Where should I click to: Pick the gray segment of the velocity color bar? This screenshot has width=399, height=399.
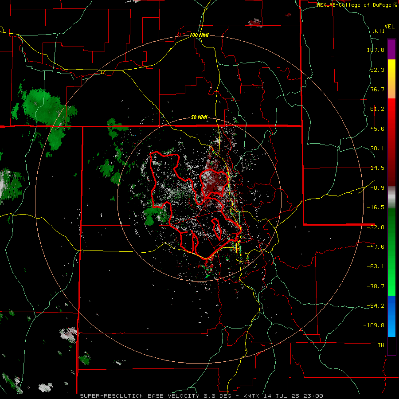click(x=391, y=197)
